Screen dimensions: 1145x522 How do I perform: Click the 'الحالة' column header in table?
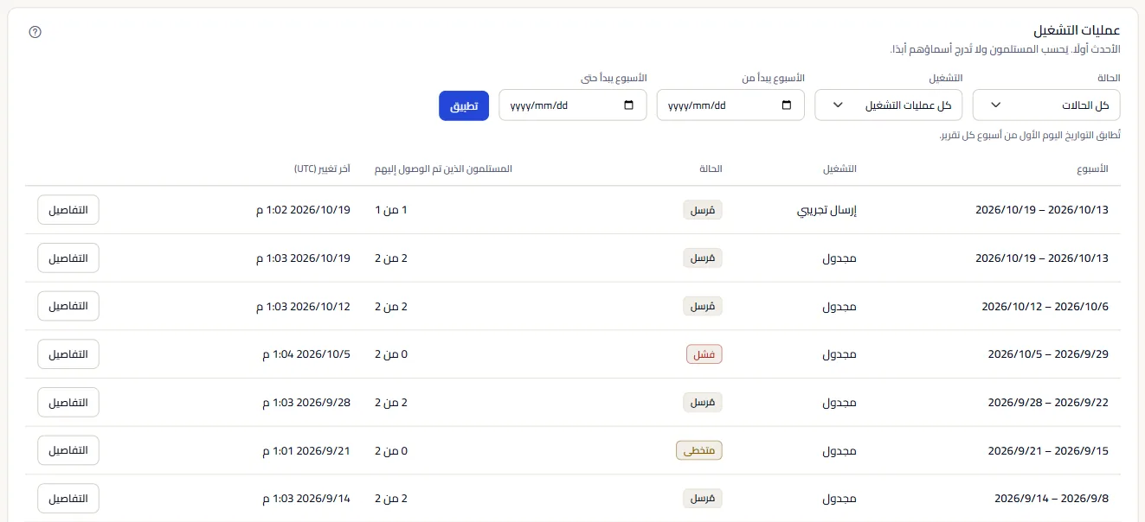[x=711, y=169]
